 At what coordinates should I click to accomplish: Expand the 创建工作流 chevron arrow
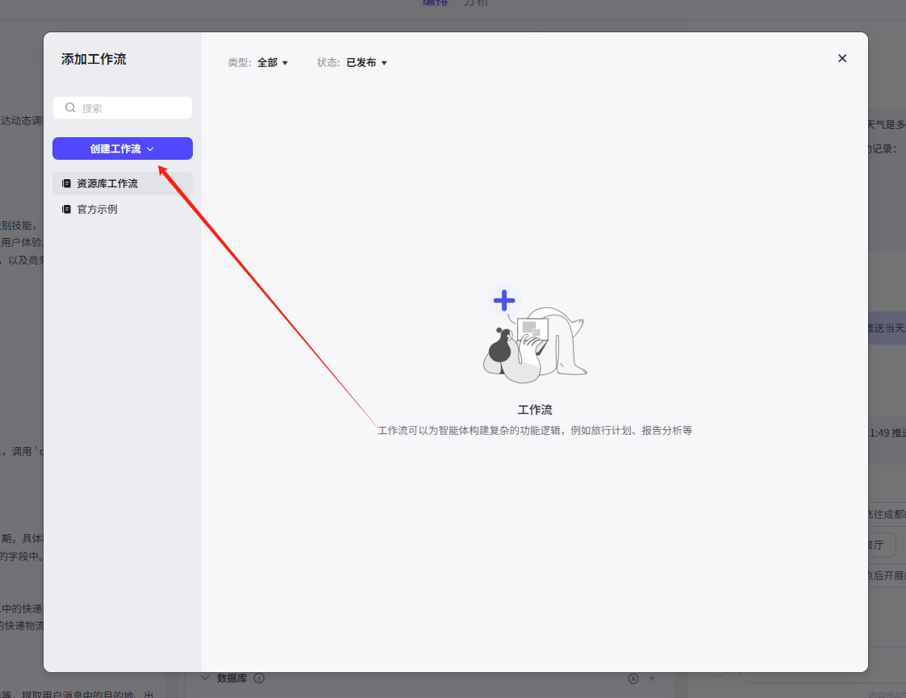pyautogui.click(x=150, y=149)
